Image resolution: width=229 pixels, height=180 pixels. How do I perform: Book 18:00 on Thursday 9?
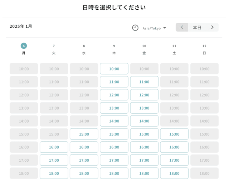pyautogui.click(x=114, y=173)
